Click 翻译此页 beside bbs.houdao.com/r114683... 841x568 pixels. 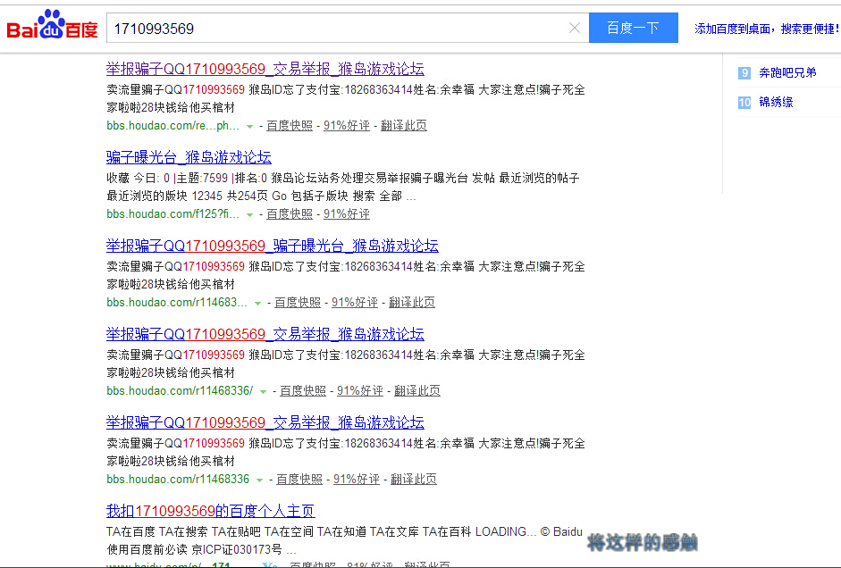[x=412, y=303]
